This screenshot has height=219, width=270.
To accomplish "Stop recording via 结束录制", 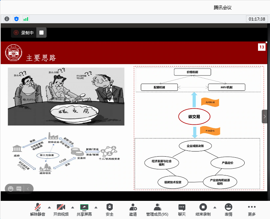I will (x=203, y=209).
